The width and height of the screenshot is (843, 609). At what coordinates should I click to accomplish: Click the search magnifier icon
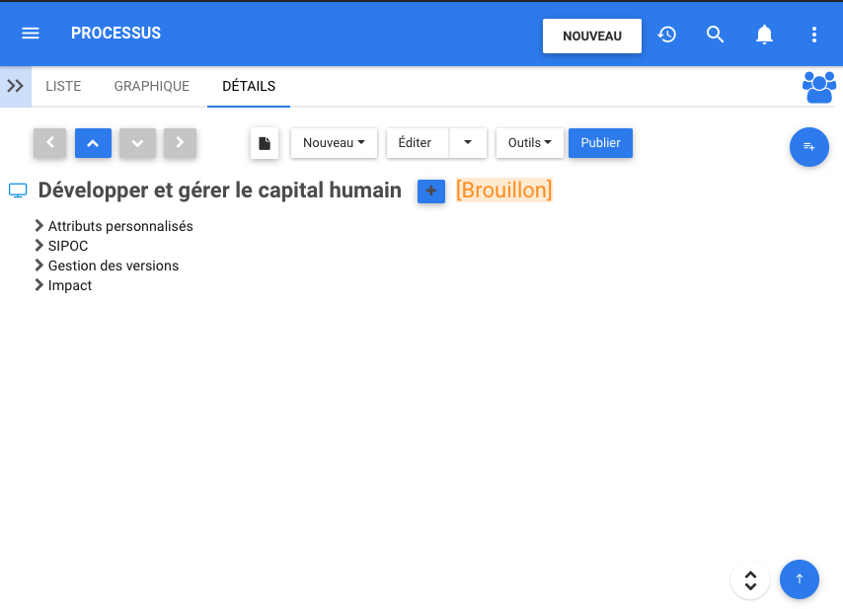[716, 35]
